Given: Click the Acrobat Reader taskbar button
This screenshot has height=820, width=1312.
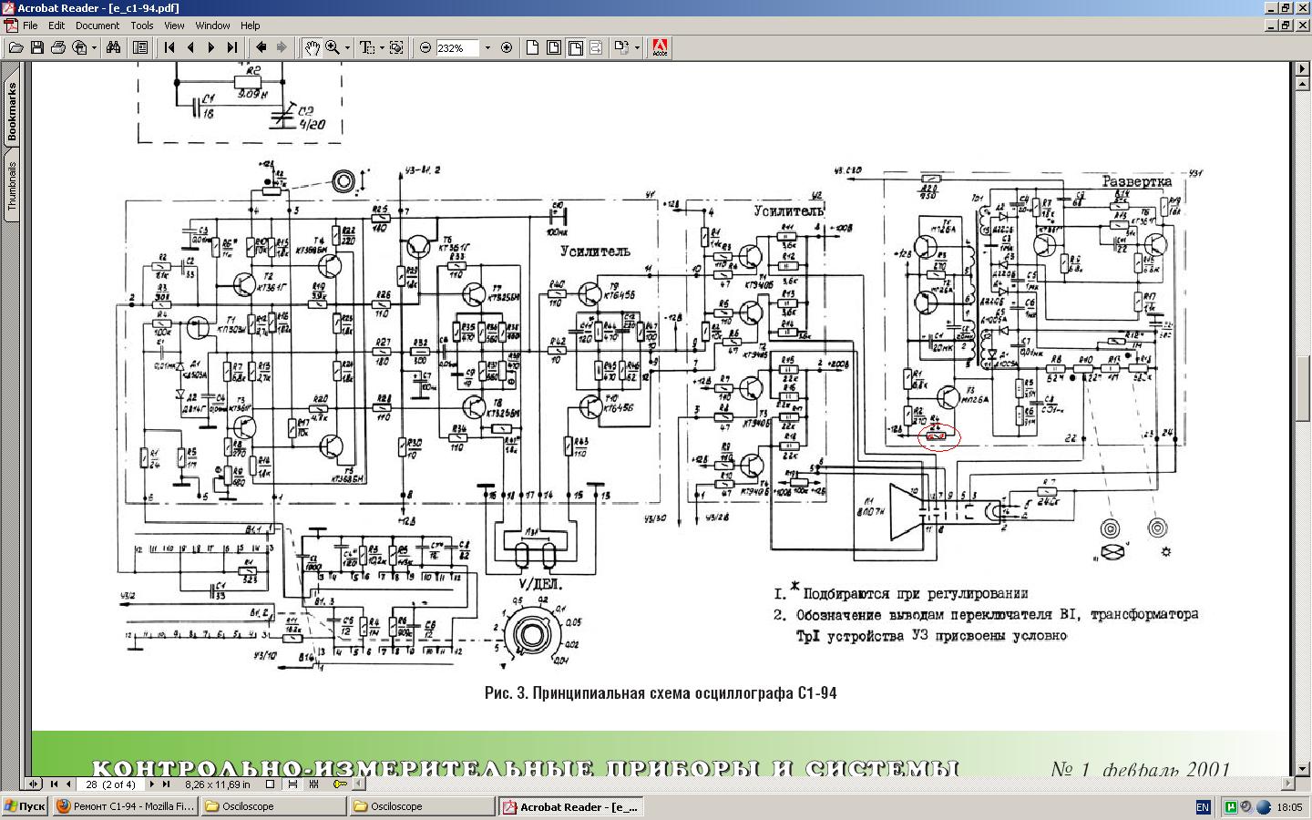Looking at the screenshot, I should coord(570,806).
